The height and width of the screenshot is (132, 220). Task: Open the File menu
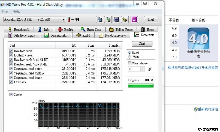pos(5,11)
